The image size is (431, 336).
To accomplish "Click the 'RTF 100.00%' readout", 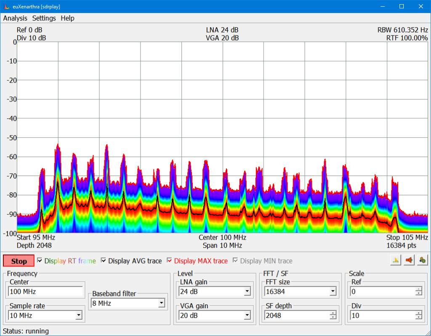I will pyautogui.click(x=407, y=38).
